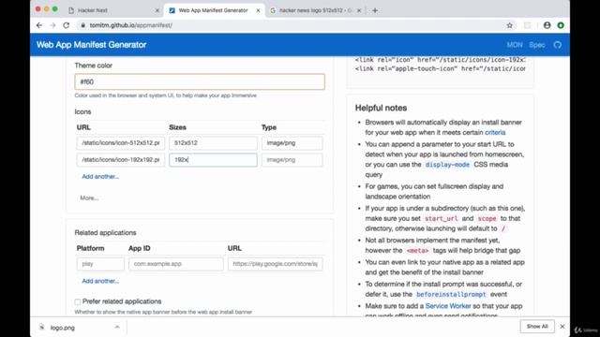Viewport: 600px width, 337px height.
Task: Expand the More... options
Action: click(89, 198)
